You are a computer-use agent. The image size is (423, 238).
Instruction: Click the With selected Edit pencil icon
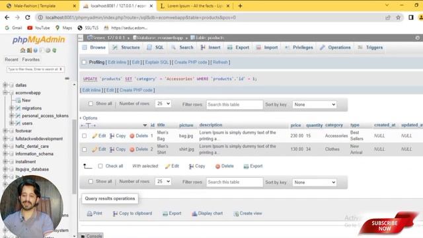[x=167, y=166]
